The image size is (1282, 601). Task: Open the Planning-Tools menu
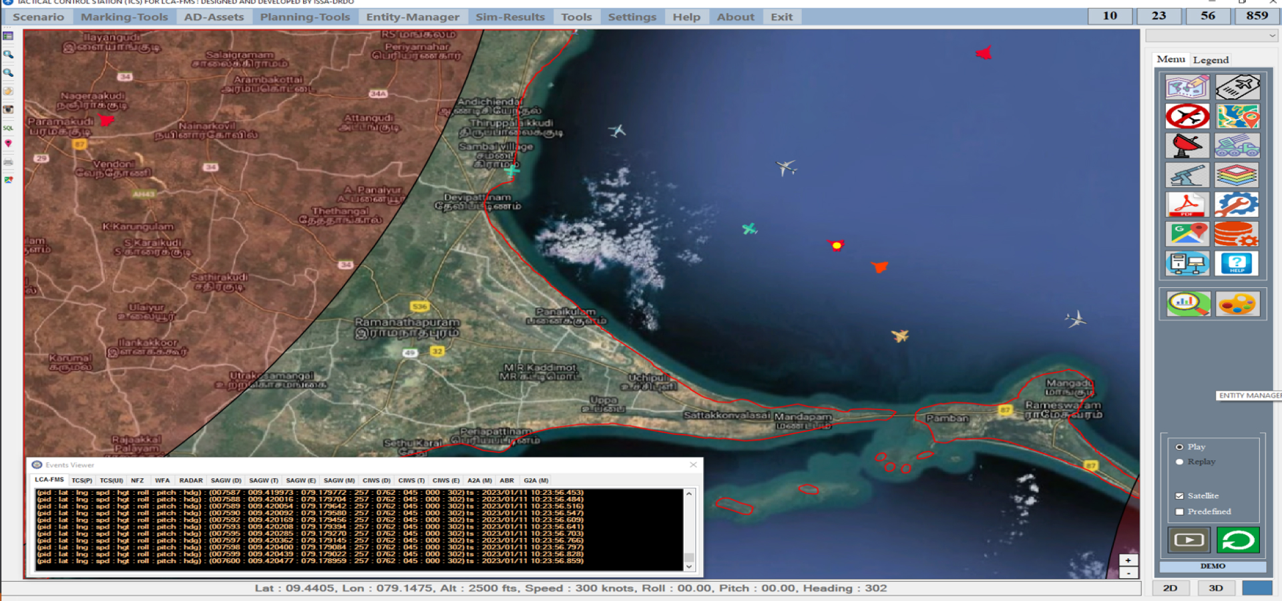pyautogui.click(x=305, y=17)
